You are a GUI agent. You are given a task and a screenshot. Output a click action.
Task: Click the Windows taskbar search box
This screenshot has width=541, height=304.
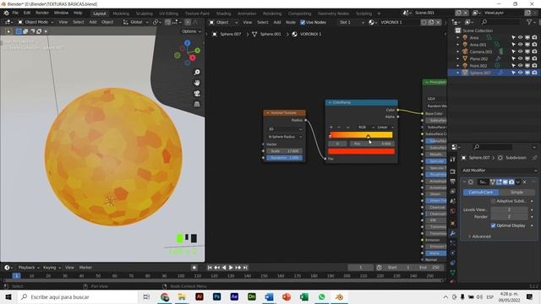[x=79, y=296]
